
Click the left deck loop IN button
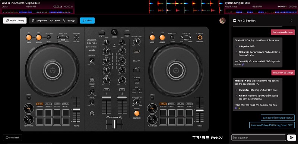(x=29, y=37)
